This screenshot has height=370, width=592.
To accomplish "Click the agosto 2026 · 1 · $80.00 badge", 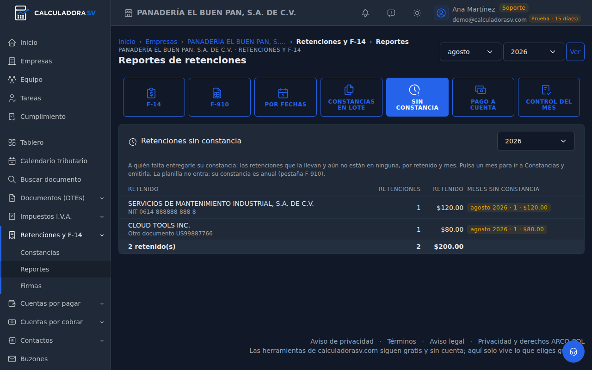I will pyautogui.click(x=507, y=229).
